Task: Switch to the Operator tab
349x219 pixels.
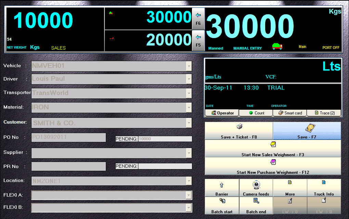Action: click(x=222, y=113)
